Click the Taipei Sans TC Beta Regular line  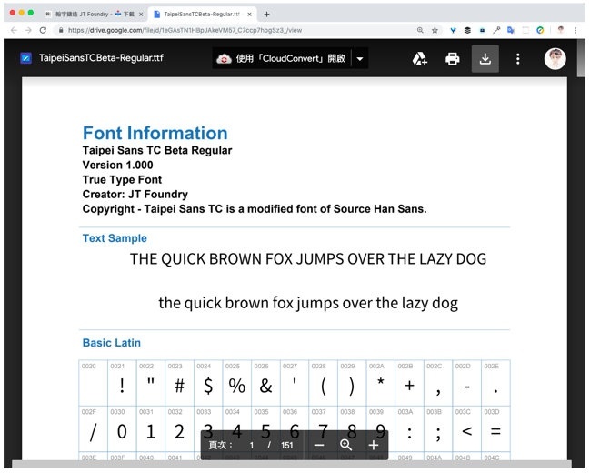pyautogui.click(x=157, y=150)
